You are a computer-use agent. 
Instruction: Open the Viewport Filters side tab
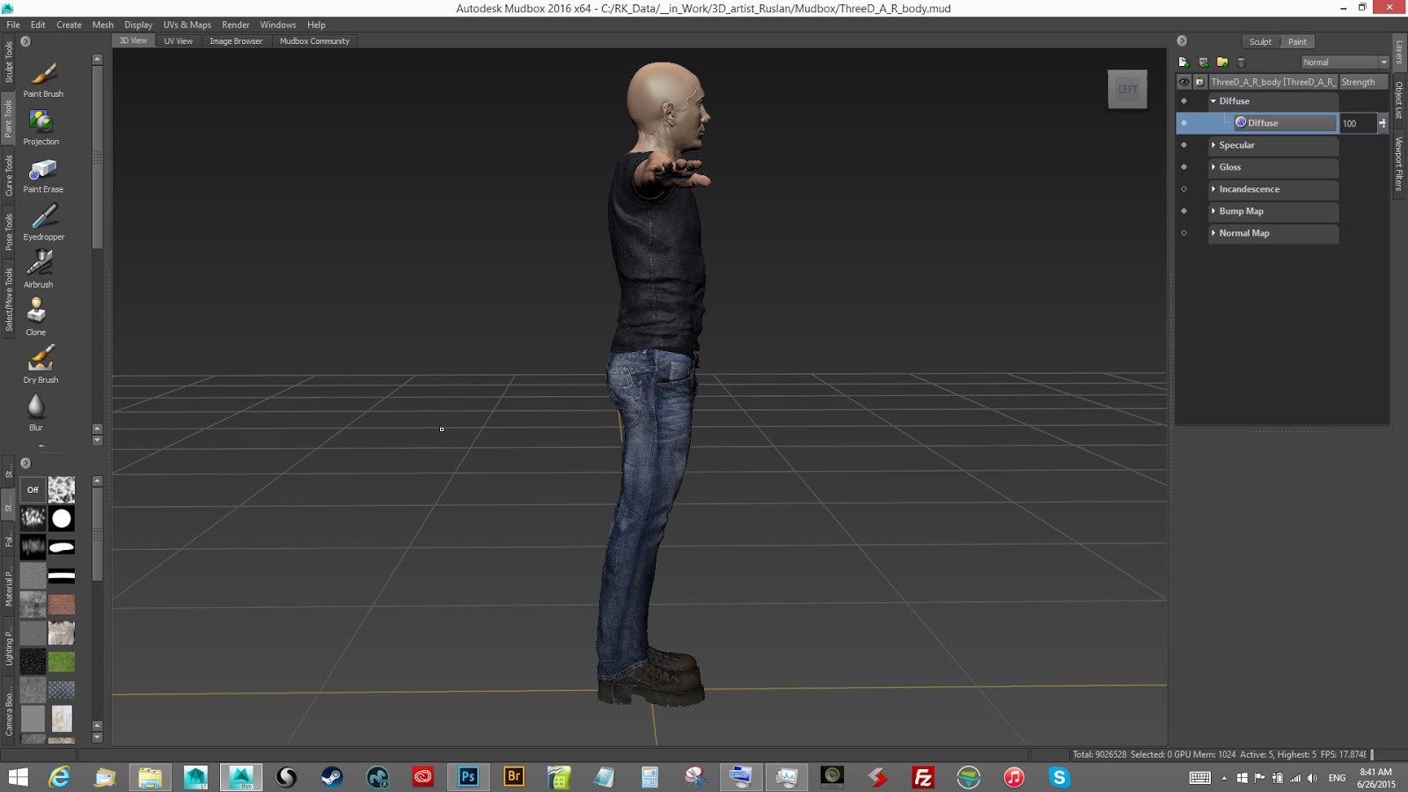1399,164
